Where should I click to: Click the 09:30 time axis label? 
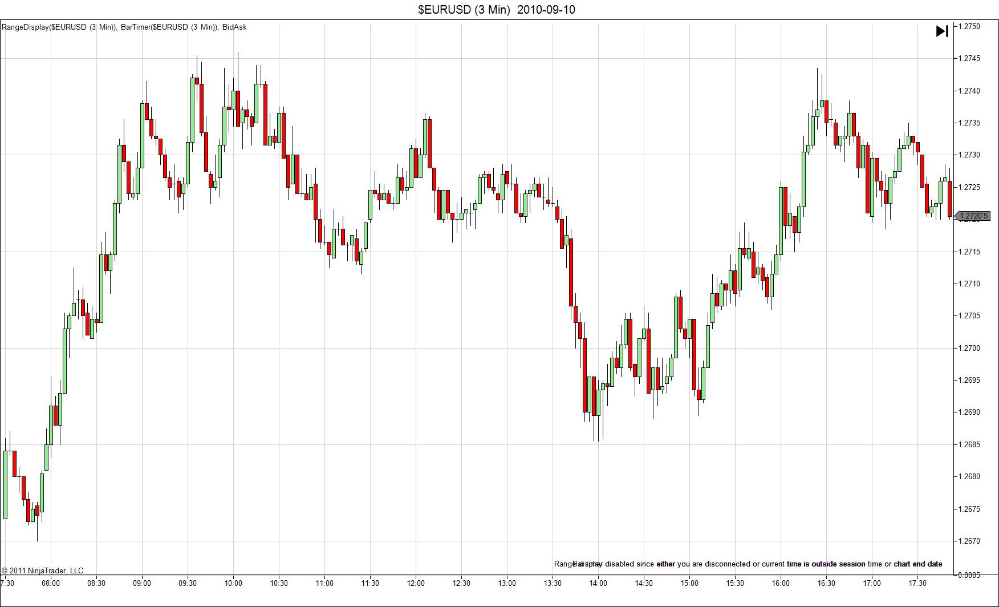pos(188,583)
